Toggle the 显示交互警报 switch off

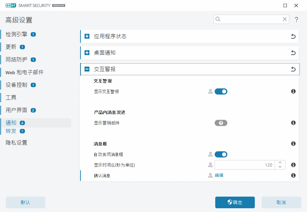221,92
